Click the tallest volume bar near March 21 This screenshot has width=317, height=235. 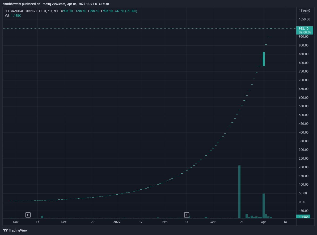(x=239, y=192)
